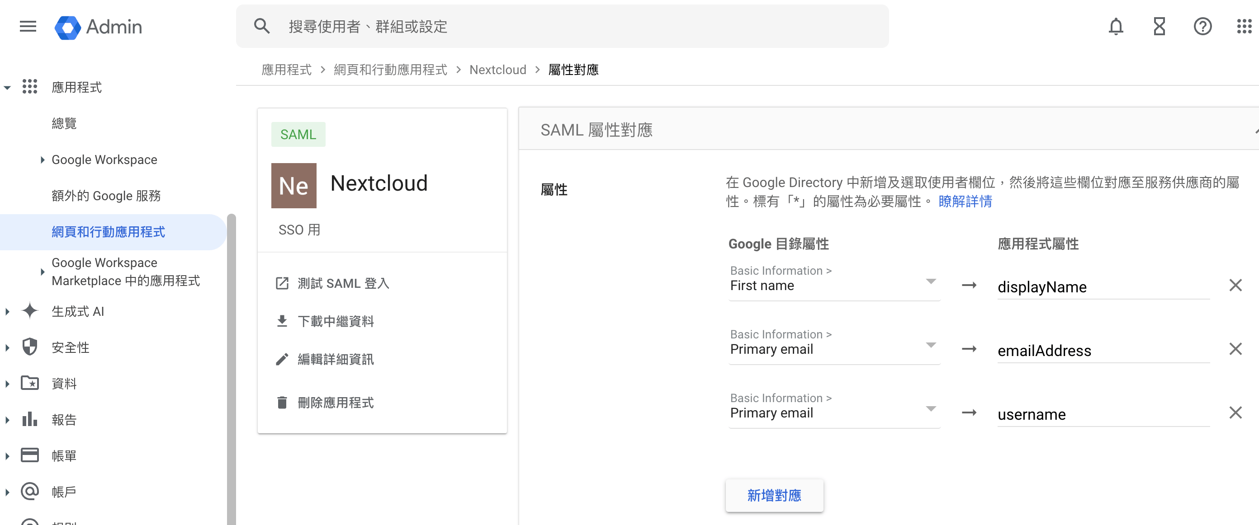Click the SSO 用 description text

(x=299, y=230)
